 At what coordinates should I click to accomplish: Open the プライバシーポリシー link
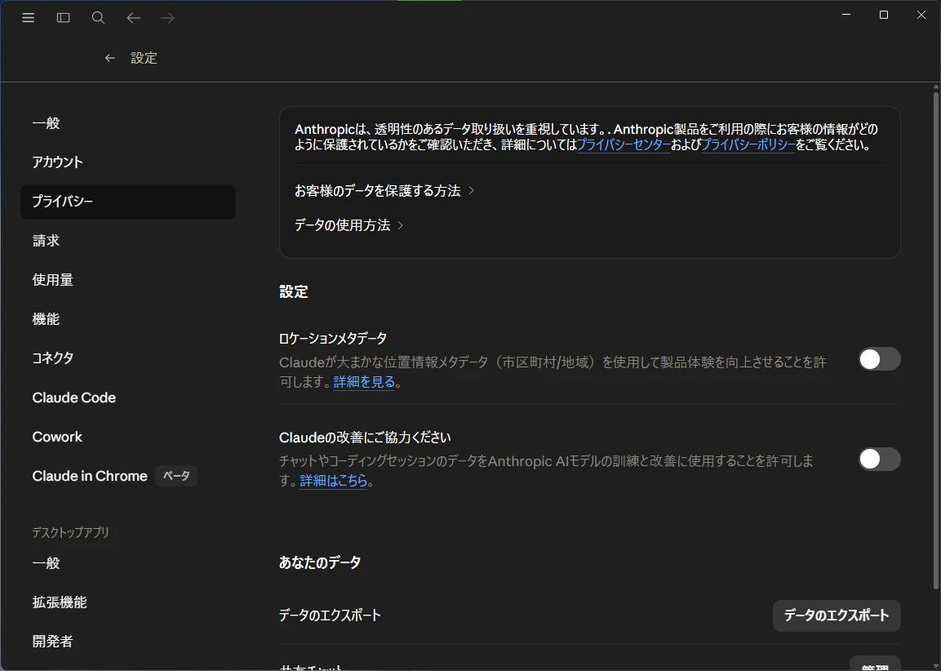tap(748, 144)
